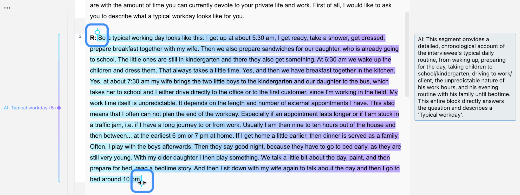Open the AI explanation comment box

pyautogui.click(x=465, y=77)
